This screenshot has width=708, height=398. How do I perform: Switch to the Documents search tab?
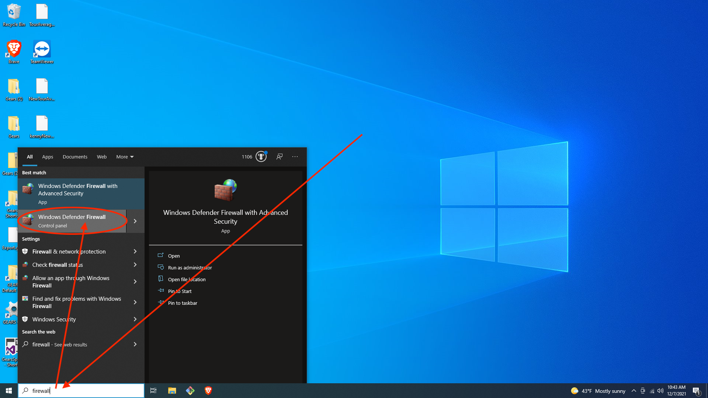pyautogui.click(x=75, y=157)
